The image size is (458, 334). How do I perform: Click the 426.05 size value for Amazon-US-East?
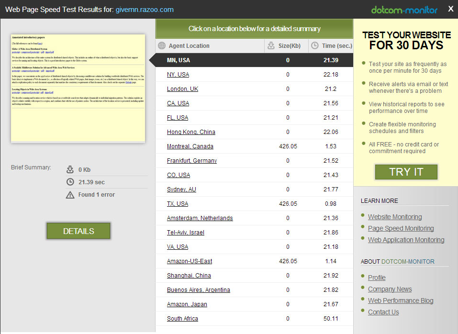(x=288, y=261)
